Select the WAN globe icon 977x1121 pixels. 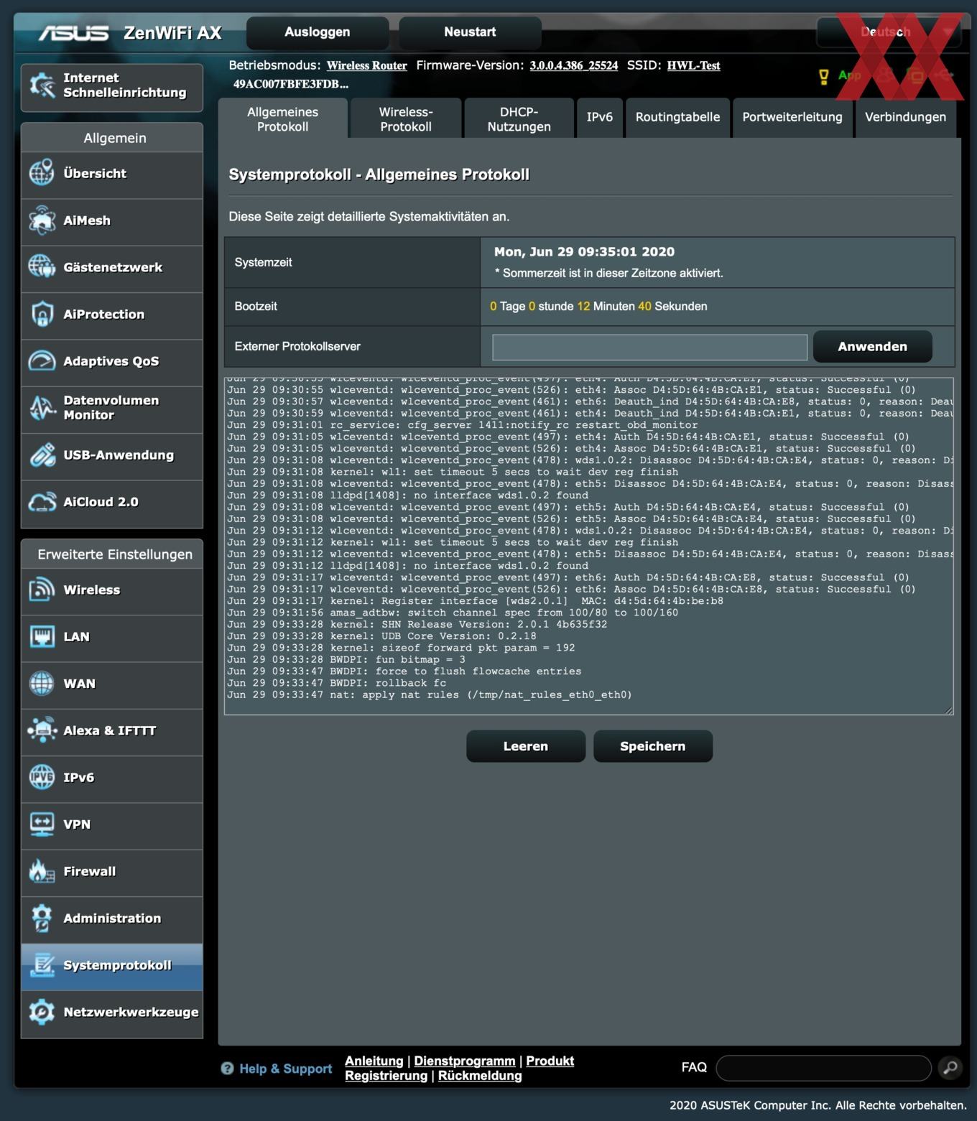[42, 683]
